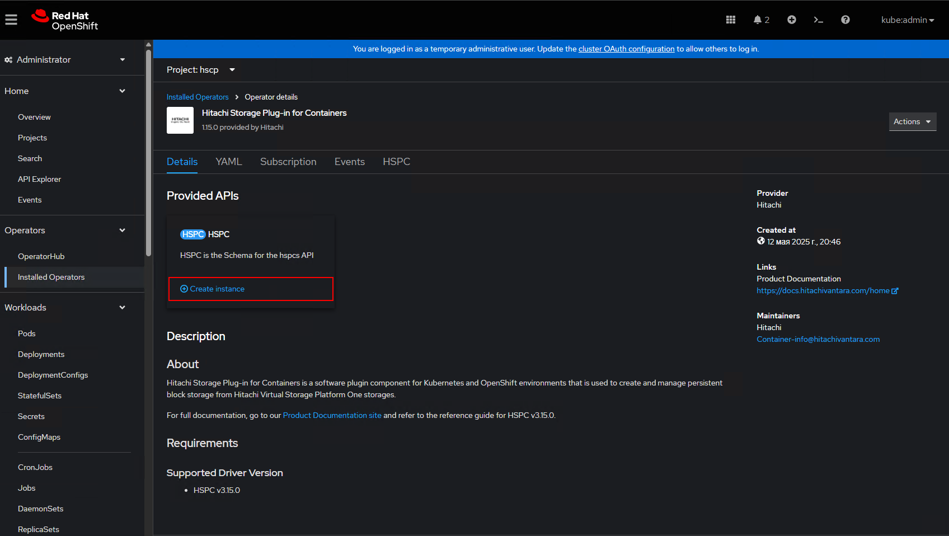Screen dimensions: 949x536
Task: Open Events under Home in sidebar
Action: [30, 200]
